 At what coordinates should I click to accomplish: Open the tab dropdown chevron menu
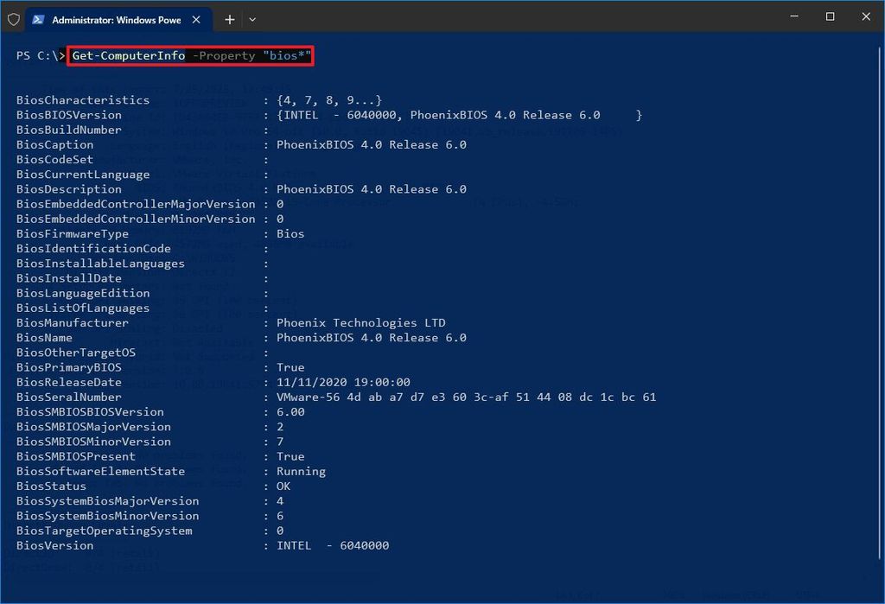(x=251, y=18)
